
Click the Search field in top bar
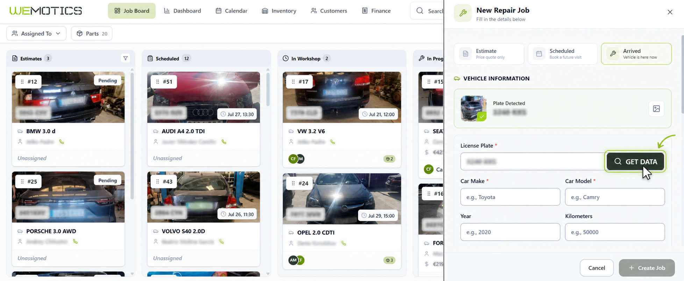pyautogui.click(x=427, y=11)
